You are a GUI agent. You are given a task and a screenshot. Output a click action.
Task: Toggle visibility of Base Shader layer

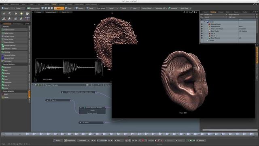[x=202, y=31]
